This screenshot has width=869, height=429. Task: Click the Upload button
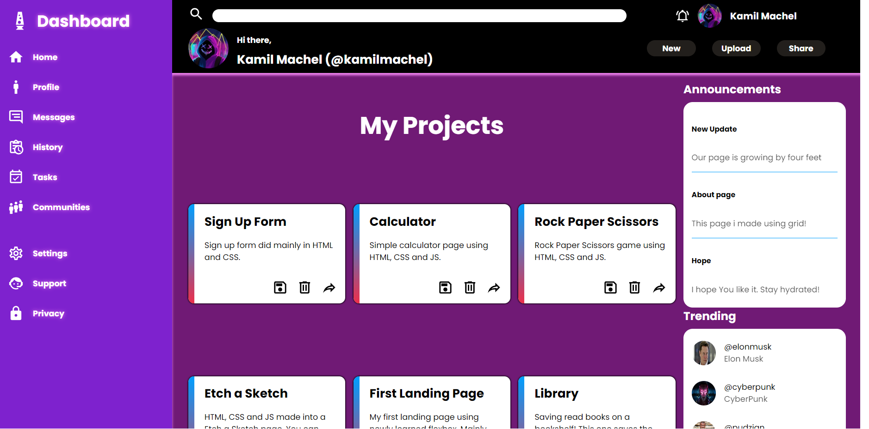(736, 48)
